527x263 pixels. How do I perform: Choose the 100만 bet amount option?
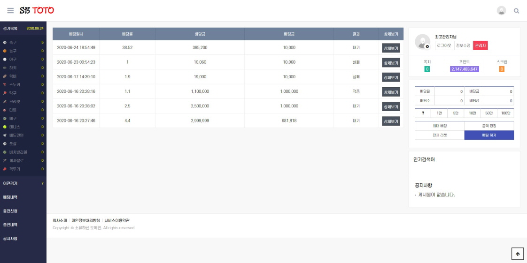505,113
